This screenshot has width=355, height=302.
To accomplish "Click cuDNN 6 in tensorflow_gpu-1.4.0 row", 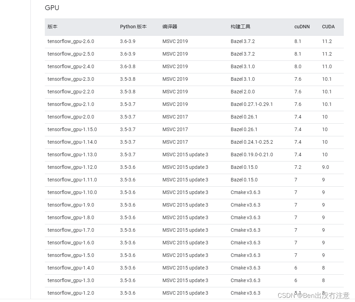I will [296, 268].
